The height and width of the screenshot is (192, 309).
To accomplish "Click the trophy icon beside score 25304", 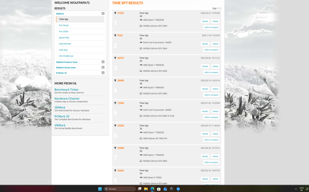I will [115, 126].
